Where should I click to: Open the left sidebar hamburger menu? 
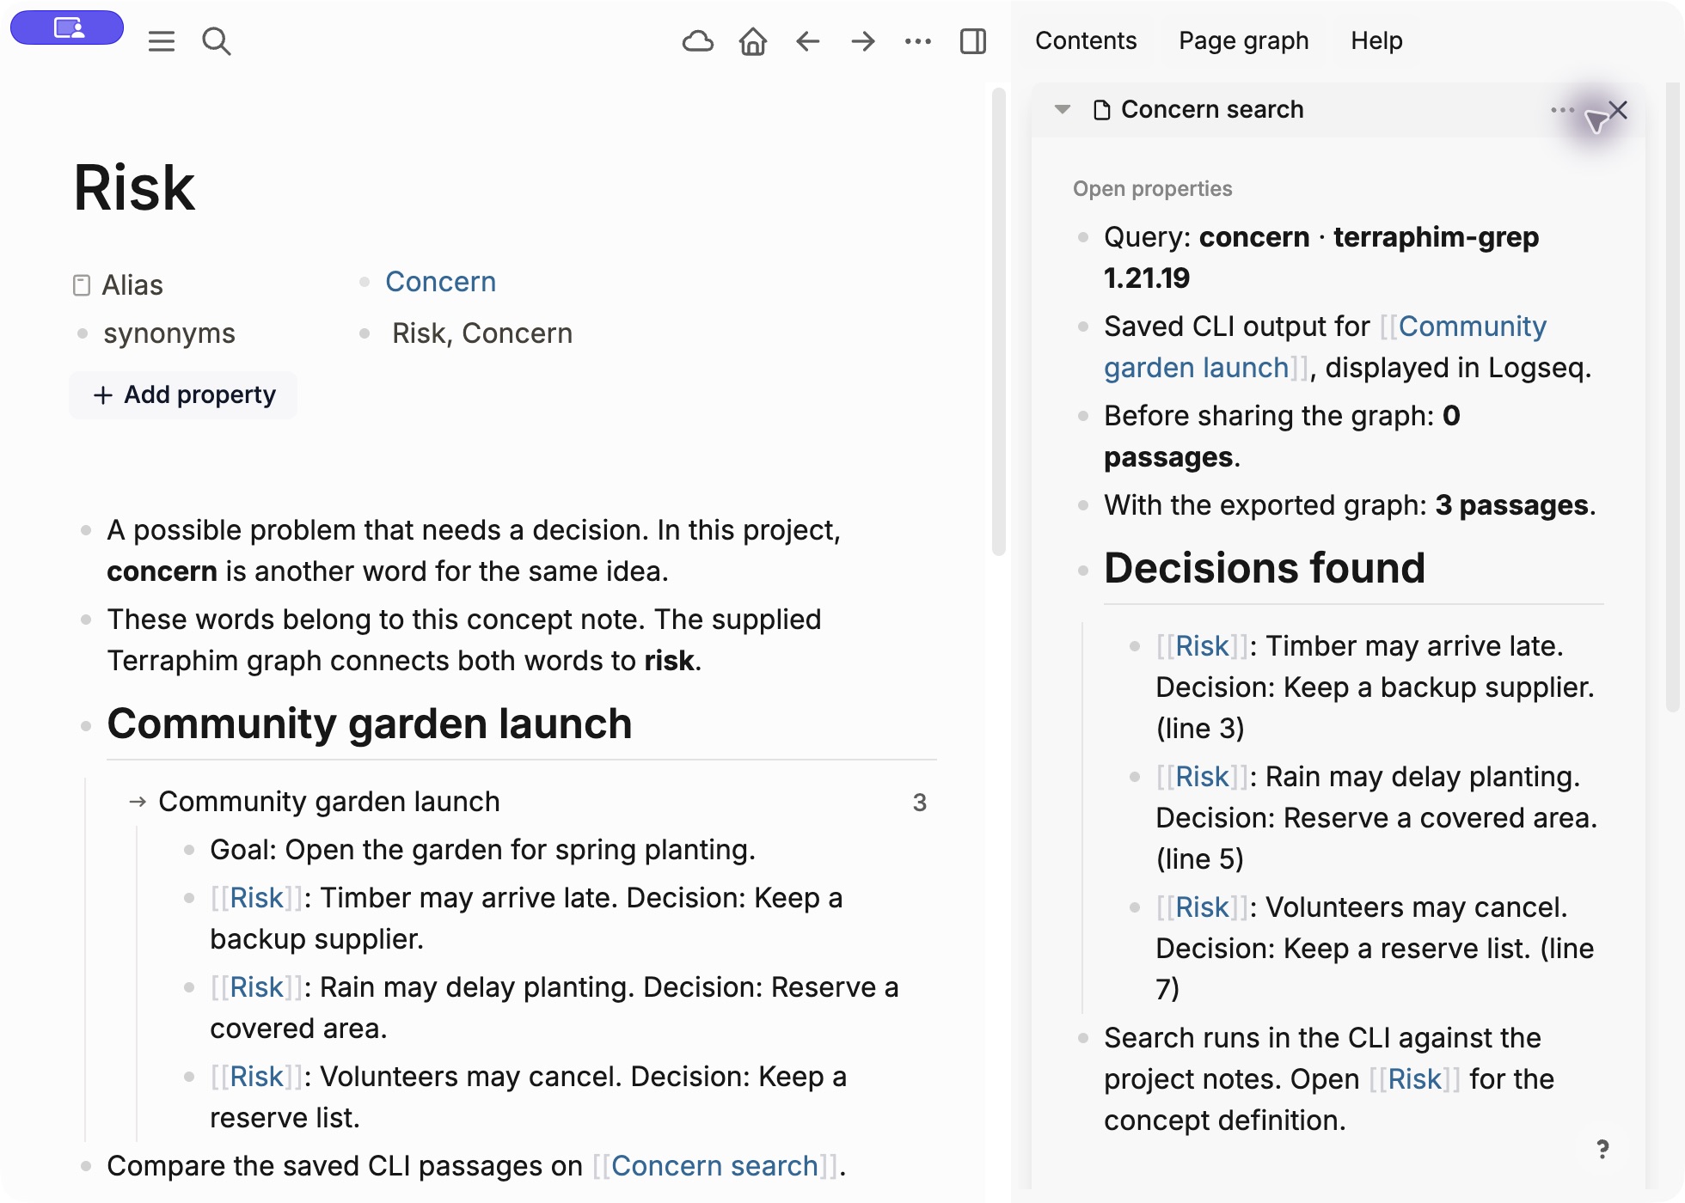tap(162, 41)
